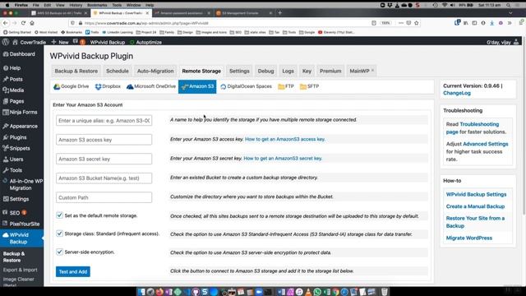Select Dropbox storage option
The height and width of the screenshot is (296, 526).
pos(108,86)
